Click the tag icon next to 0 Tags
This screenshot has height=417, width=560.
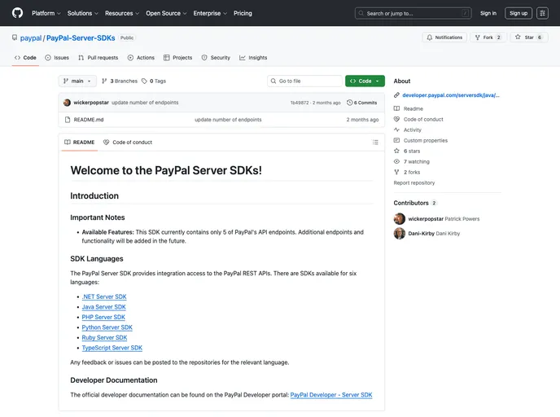pyautogui.click(x=144, y=81)
